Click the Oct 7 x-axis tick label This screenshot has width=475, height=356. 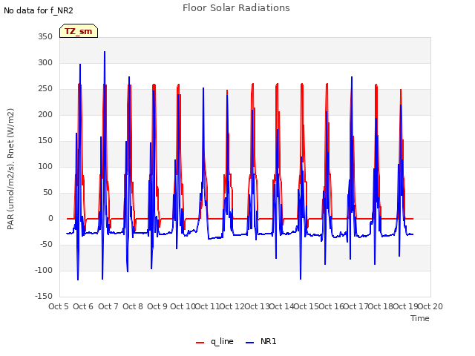(x=108, y=306)
